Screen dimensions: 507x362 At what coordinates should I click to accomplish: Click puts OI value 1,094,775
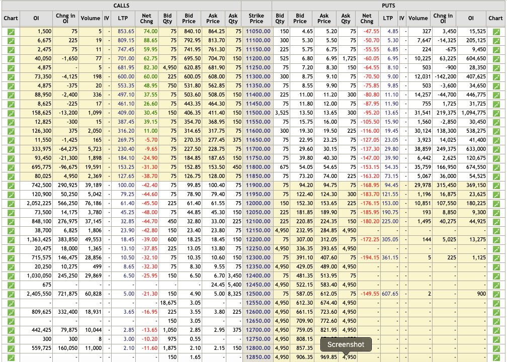click(x=474, y=113)
